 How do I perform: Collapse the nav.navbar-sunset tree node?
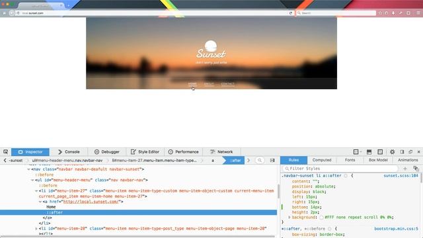(x=28, y=169)
